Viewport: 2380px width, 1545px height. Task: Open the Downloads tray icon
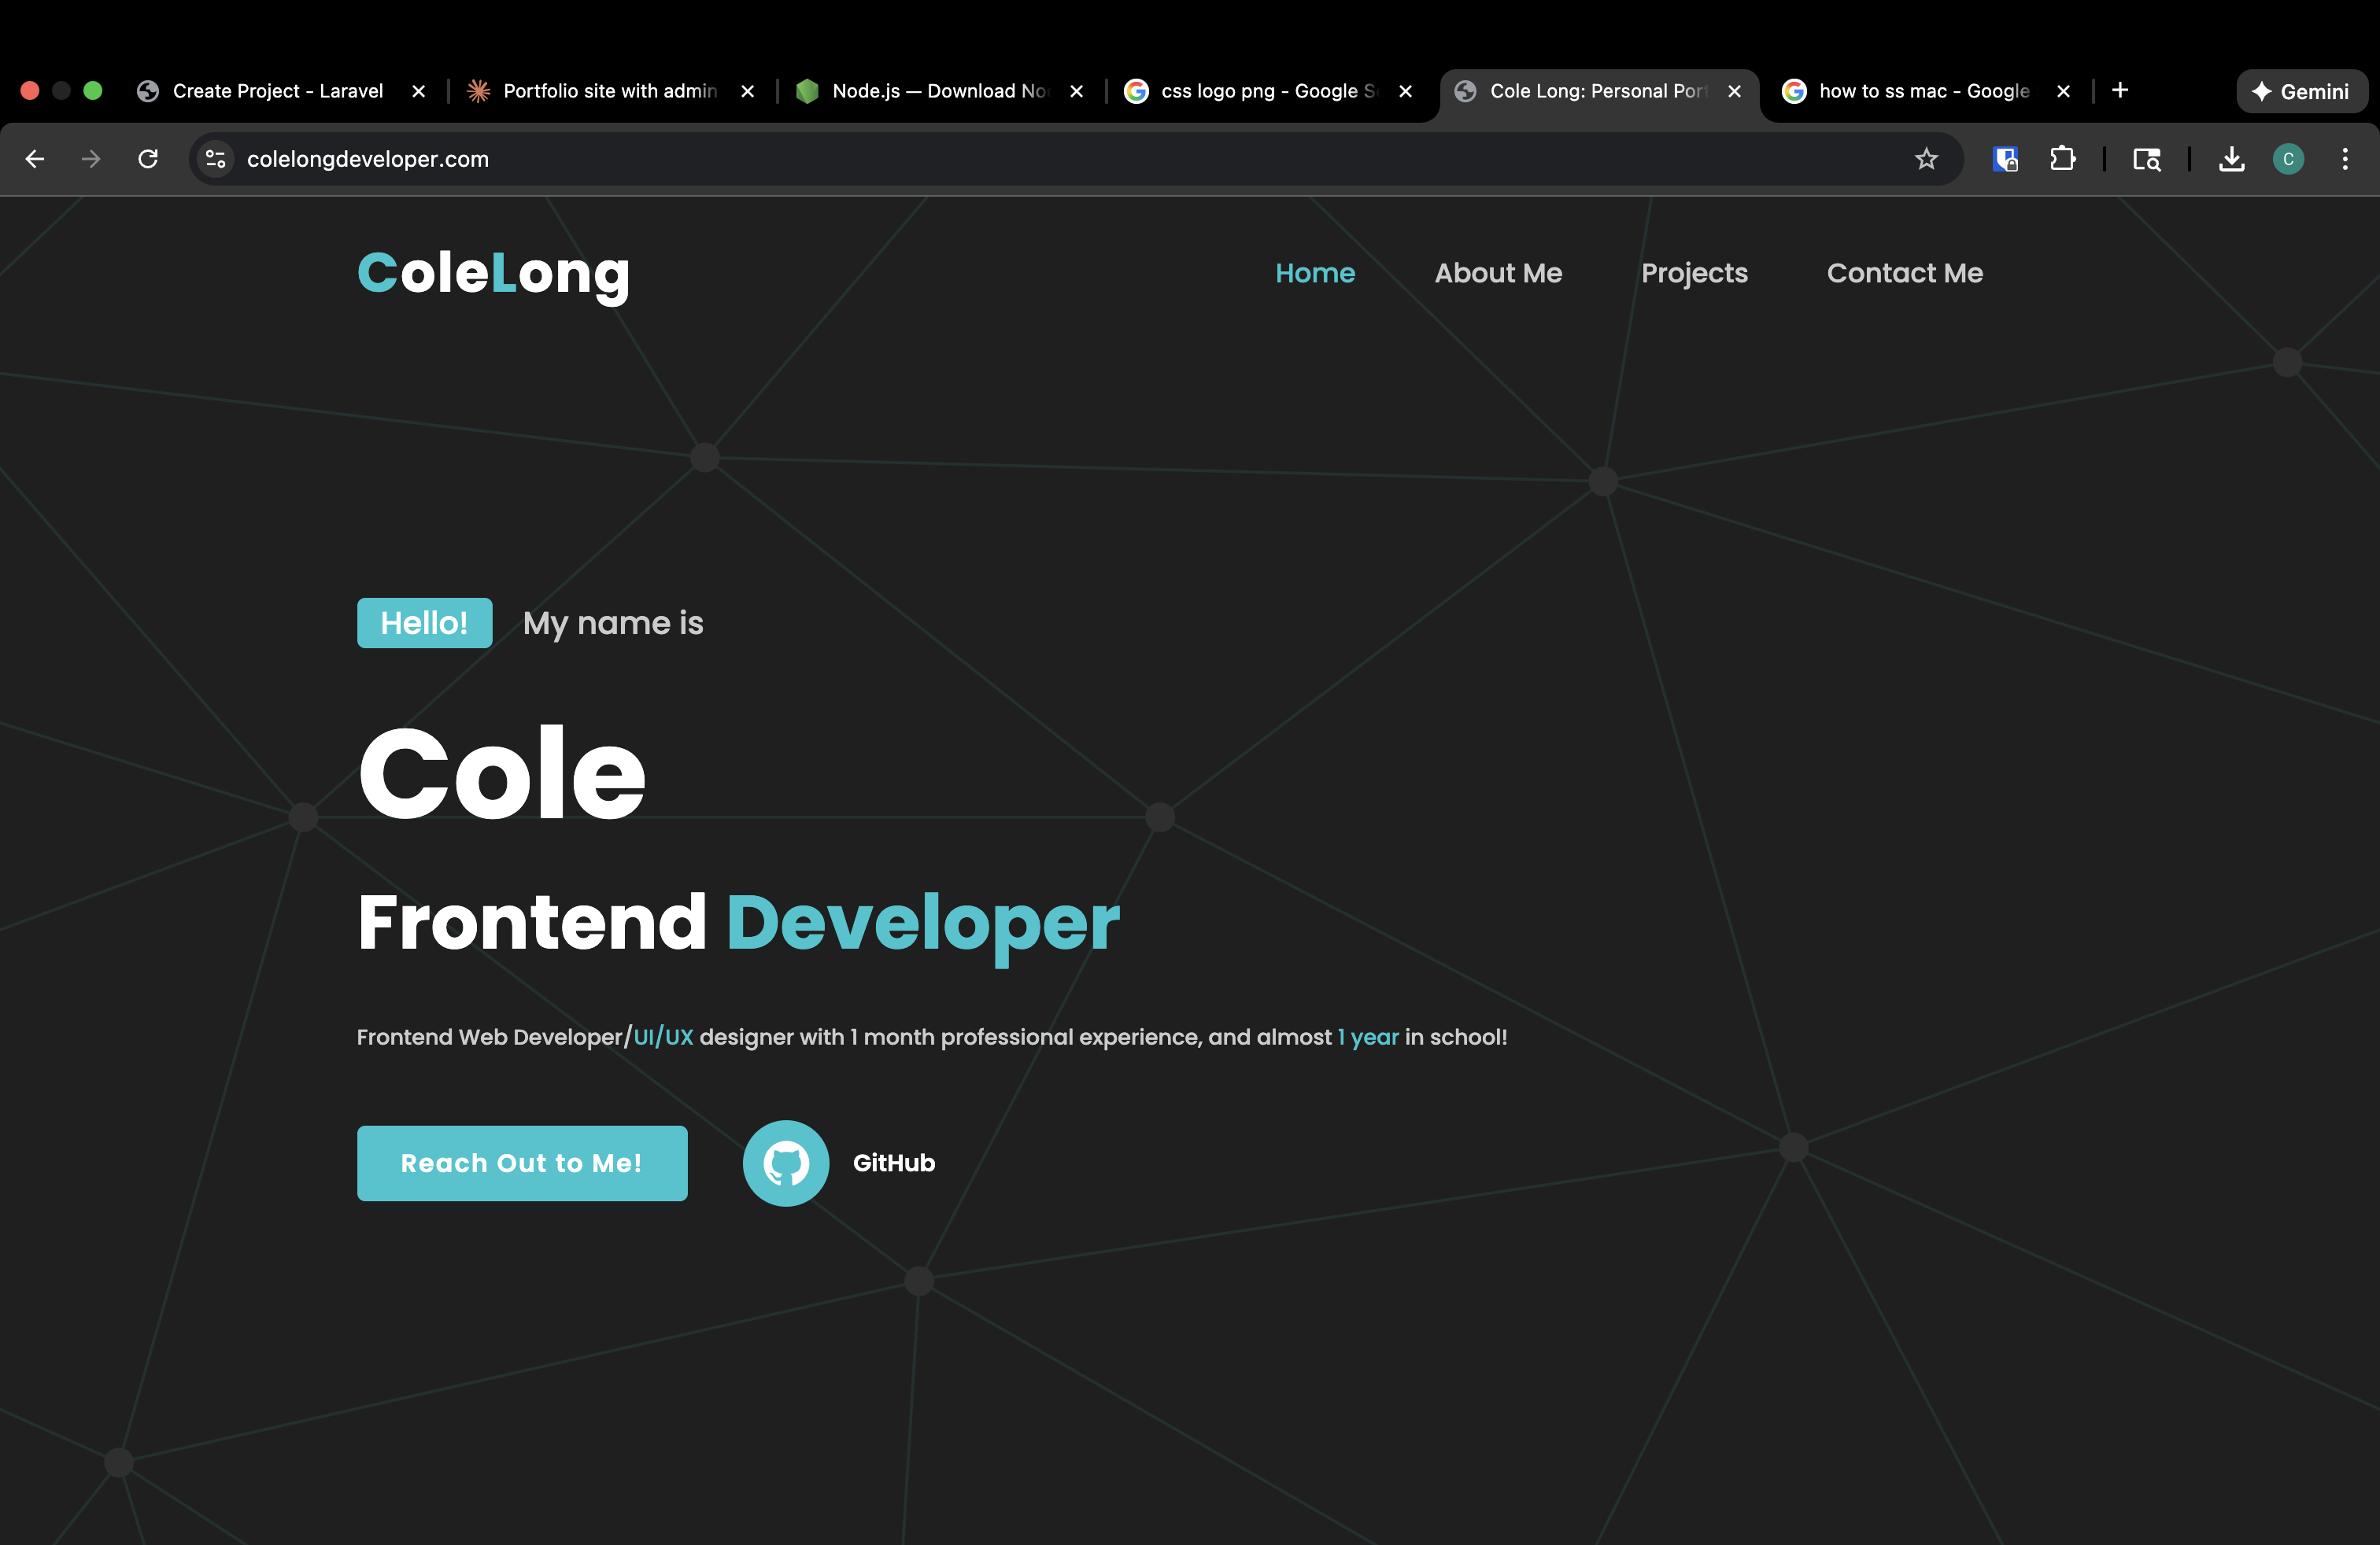tap(2230, 159)
